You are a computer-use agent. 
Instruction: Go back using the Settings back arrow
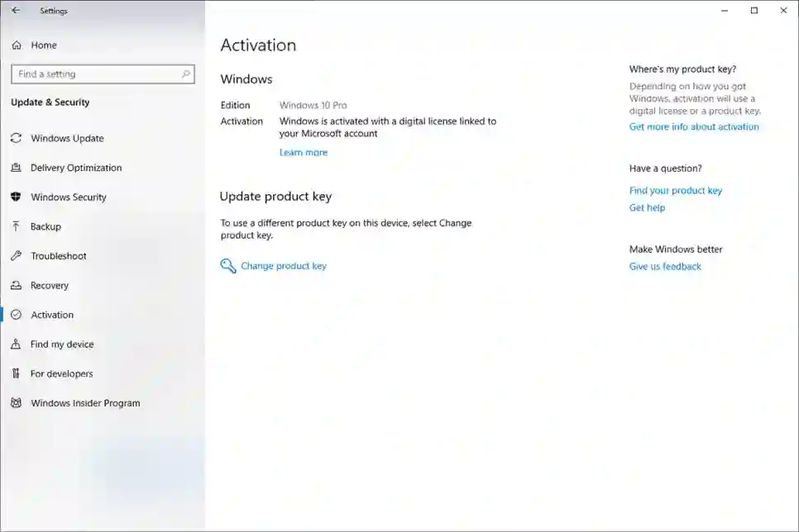click(16, 10)
